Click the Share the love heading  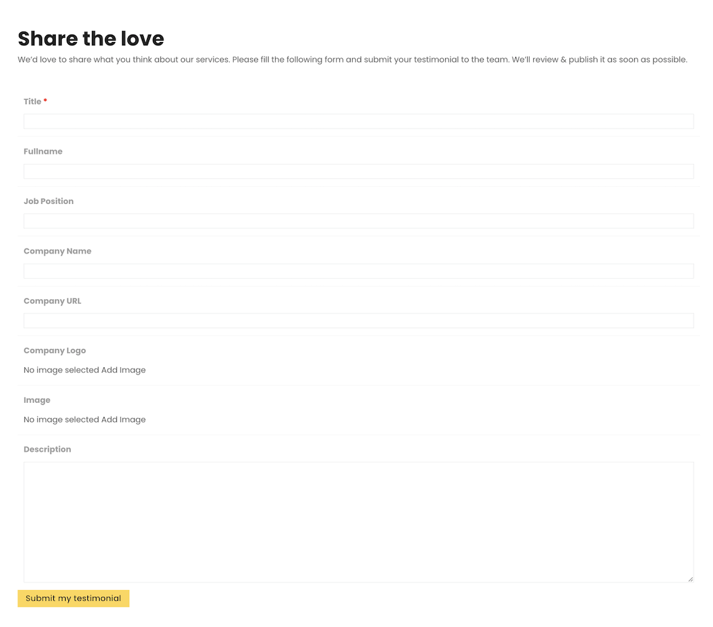pos(91,39)
